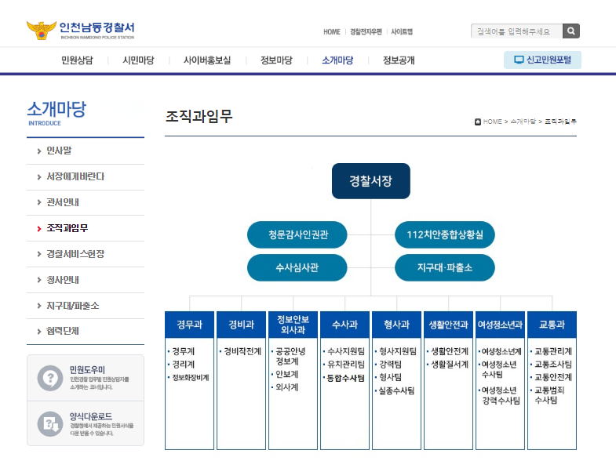Image resolution: width=616 pixels, height=461 pixels.
Task: Click the 112치안종합상황실 oval
Action: pyautogui.click(x=445, y=234)
